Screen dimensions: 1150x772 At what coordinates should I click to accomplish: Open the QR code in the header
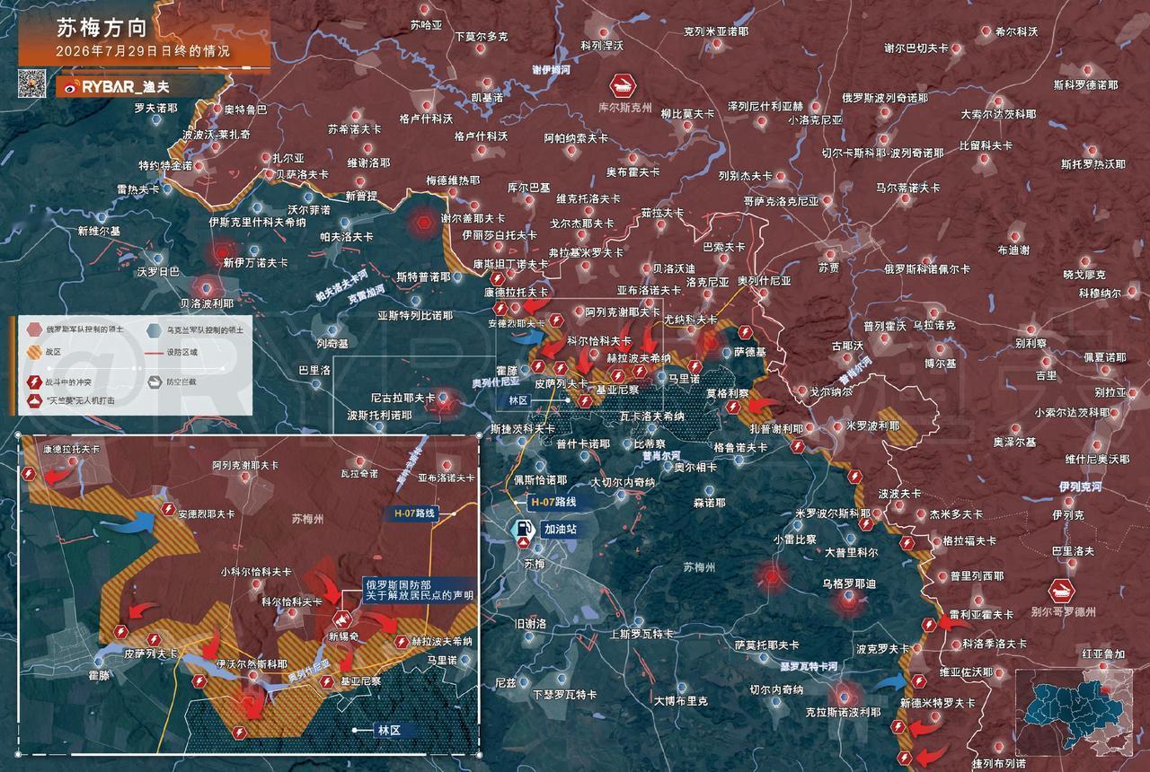coord(33,83)
